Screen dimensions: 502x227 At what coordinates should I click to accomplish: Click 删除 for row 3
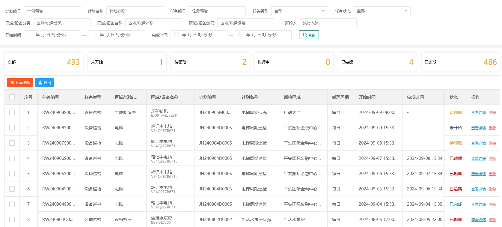tap(492, 143)
